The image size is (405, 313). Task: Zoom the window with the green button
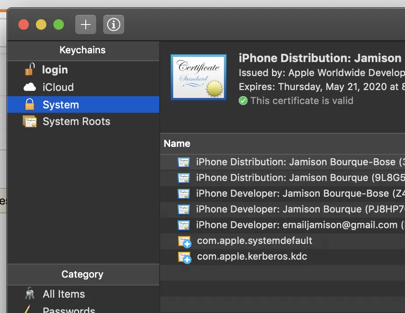point(59,24)
